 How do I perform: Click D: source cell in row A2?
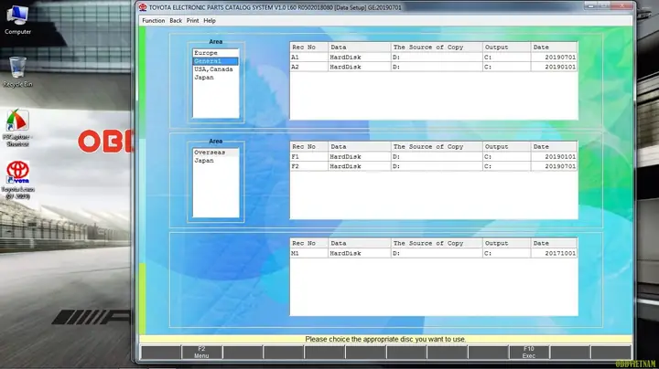click(437, 67)
